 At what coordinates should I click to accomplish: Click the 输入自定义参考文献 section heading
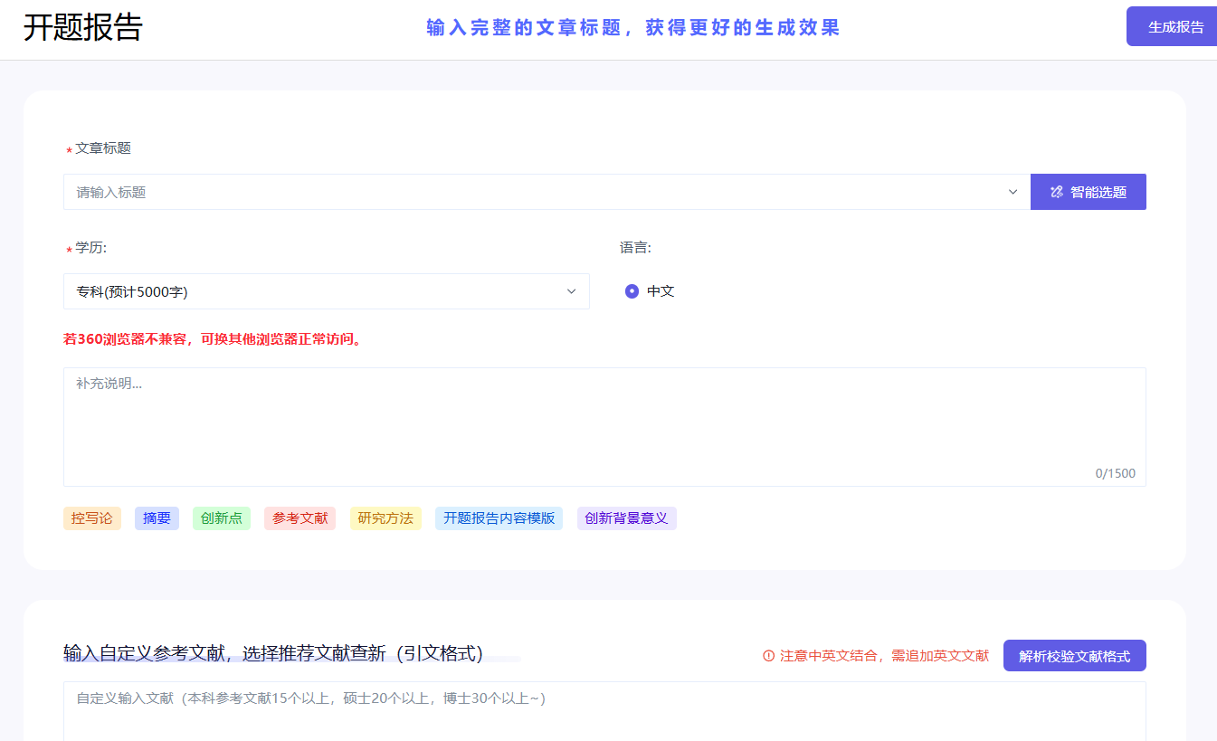[x=273, y=653]
